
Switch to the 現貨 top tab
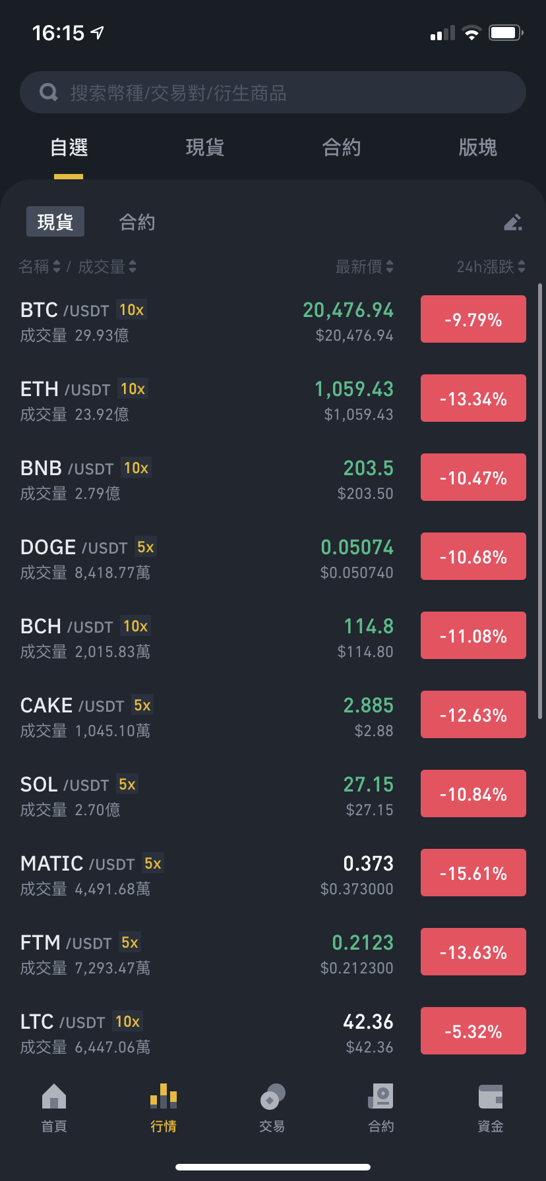coord(205,147)
